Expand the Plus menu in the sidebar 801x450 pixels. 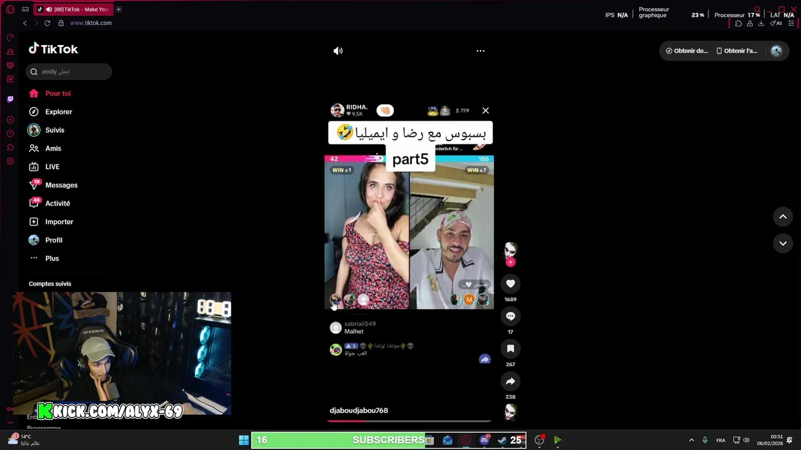pyautogui.click(x=44, y=259)
